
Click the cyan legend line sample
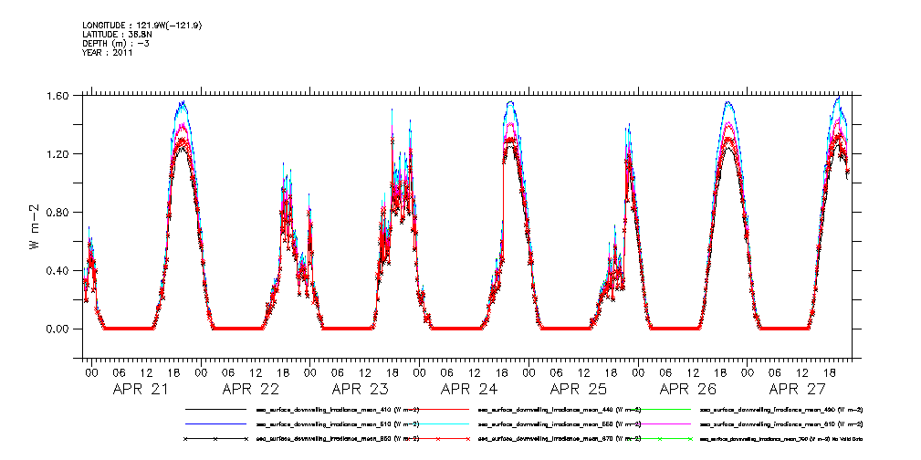tap(438, 423)
